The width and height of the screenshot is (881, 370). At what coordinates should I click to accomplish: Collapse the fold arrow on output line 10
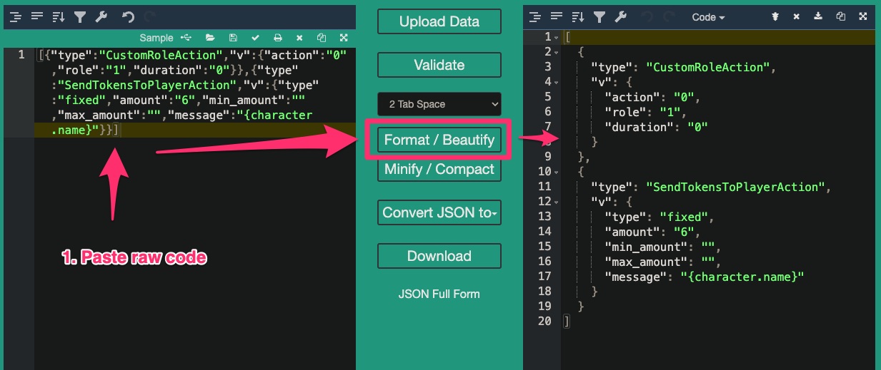[557, 172]
